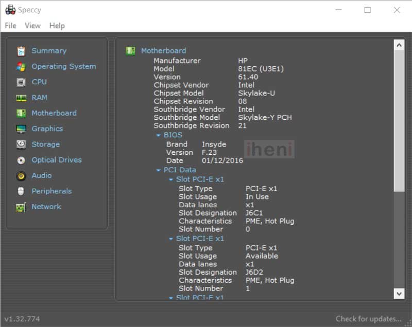The height and width of the screenshot is (327, 412).
Task: Open the Optical Drives section
Action: (57, 160)
